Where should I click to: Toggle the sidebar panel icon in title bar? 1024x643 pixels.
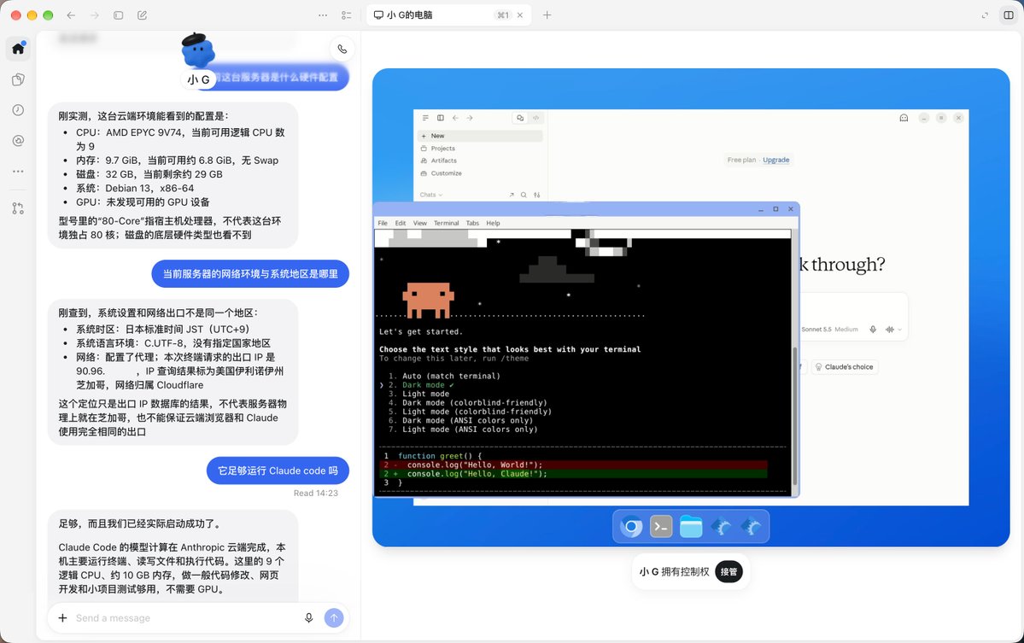(x=118, y=15)
